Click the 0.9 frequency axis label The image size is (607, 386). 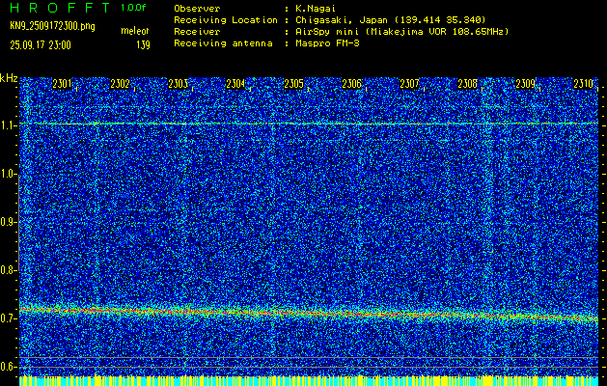pos(7,222)
